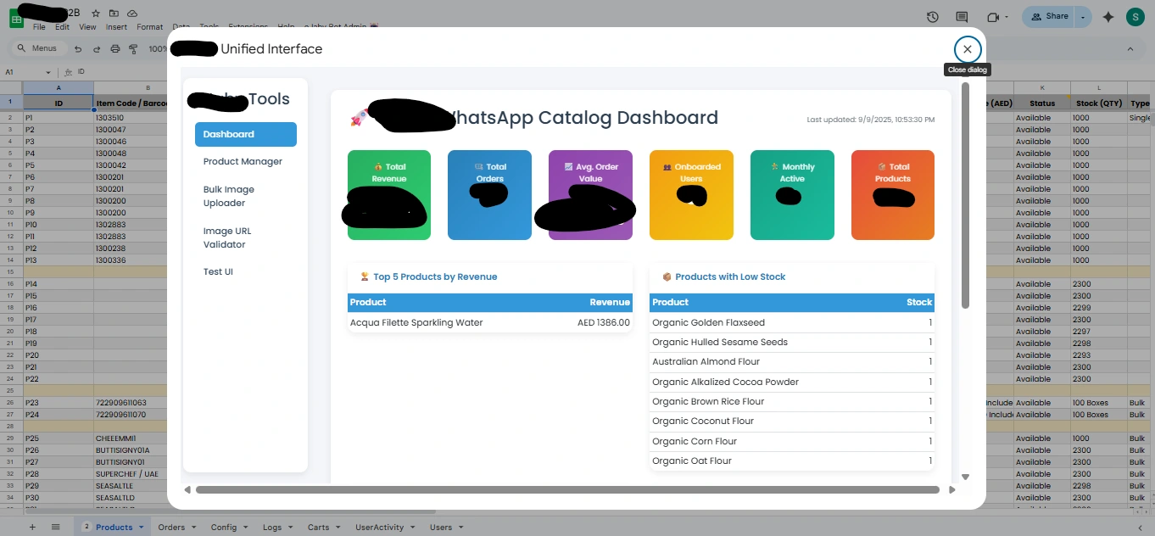Click the Menus search magnifier
Image resolution: width=1155 pixels, height=536 pixels.
(21, 48)
